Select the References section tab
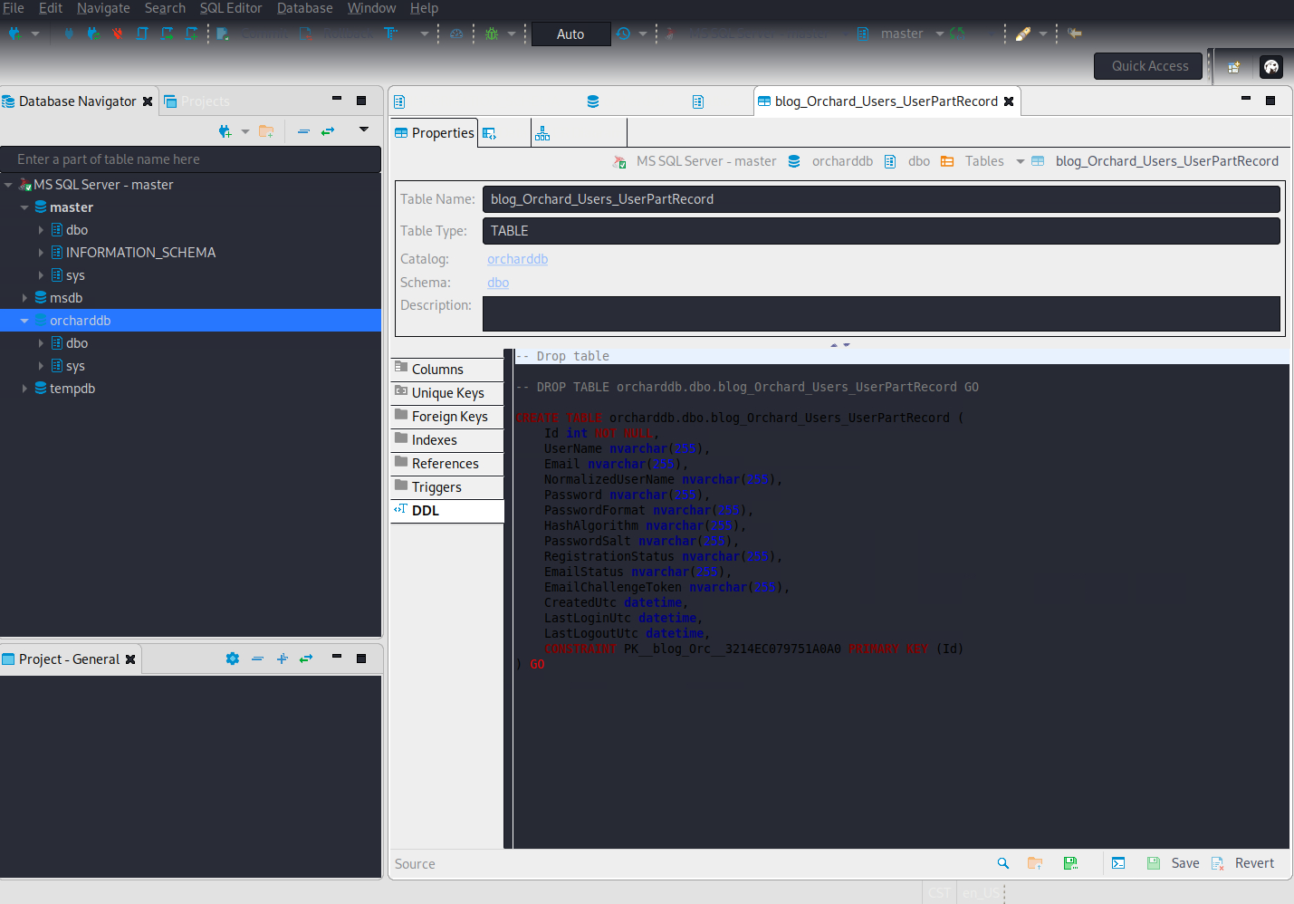Screen dimensions: 1294x904 click(446, 463)
